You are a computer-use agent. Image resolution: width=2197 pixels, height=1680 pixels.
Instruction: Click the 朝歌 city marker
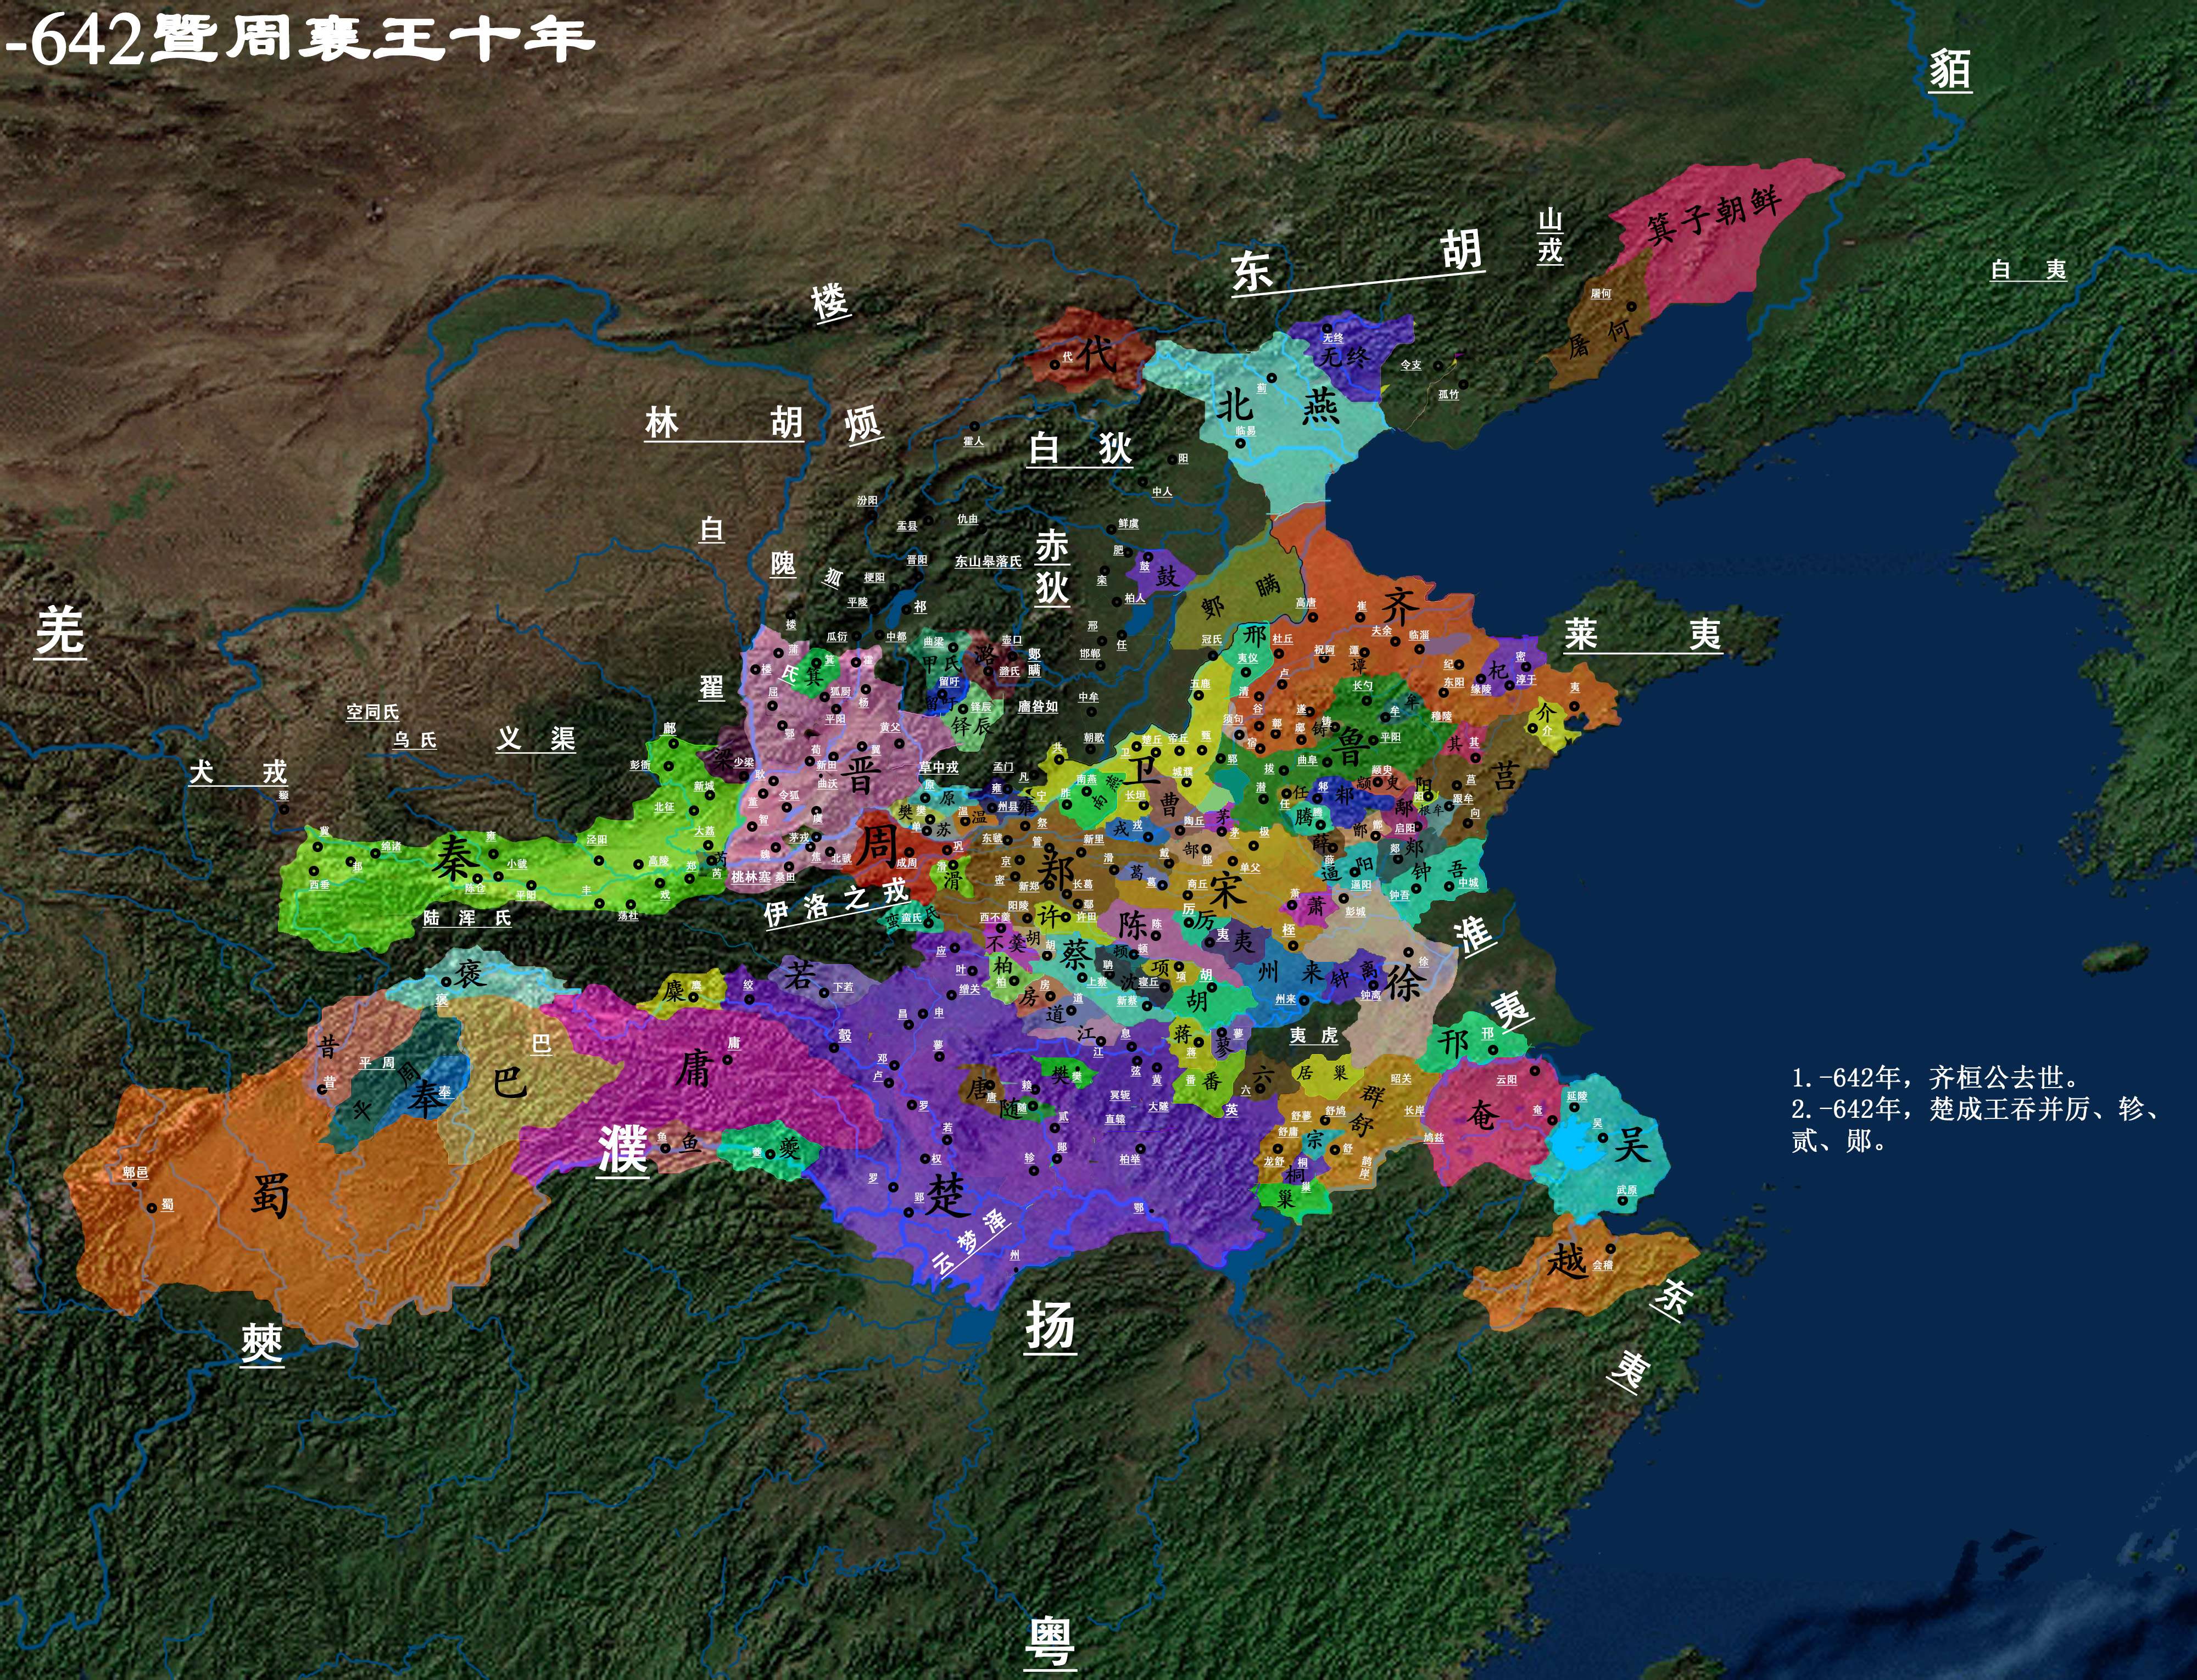pos(1090,750)
